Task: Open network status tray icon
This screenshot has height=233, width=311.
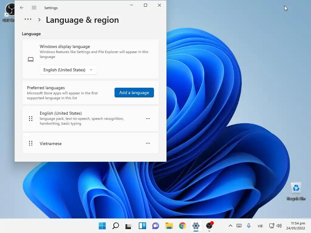Action: pos(272,226)
